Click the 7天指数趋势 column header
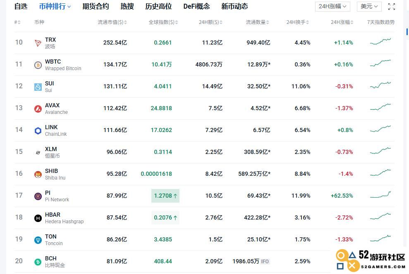 (381, 22)
